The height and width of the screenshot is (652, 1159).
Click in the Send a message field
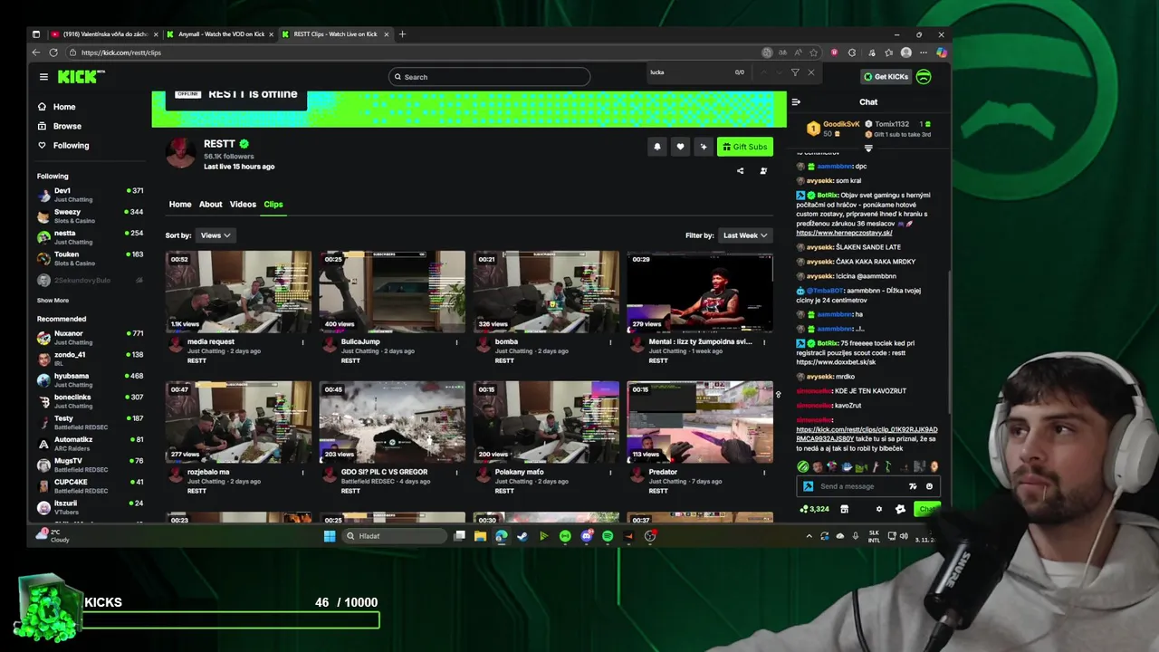click(x=856, y=486)
